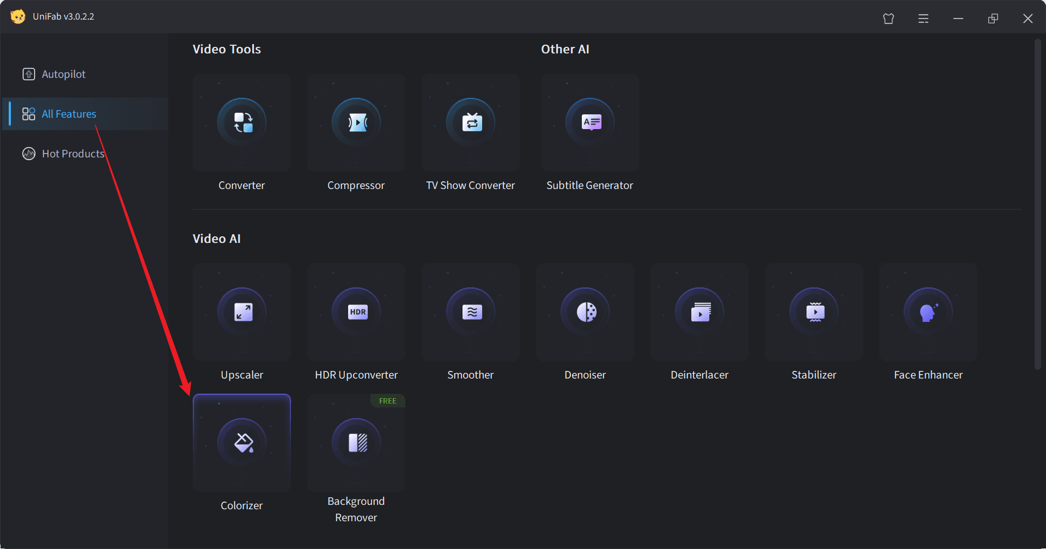
Task: Restore down the UniFab window
Action: [993, 19]
